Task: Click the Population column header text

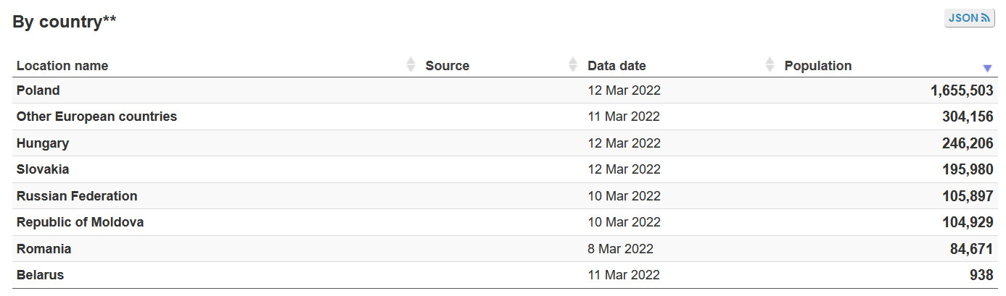Action: click(x=817, y=66)
